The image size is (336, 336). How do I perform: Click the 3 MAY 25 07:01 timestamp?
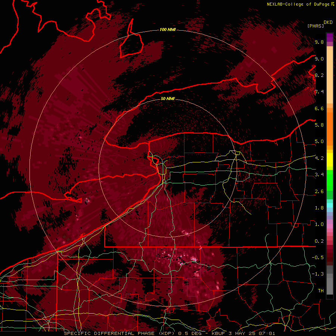252,333
